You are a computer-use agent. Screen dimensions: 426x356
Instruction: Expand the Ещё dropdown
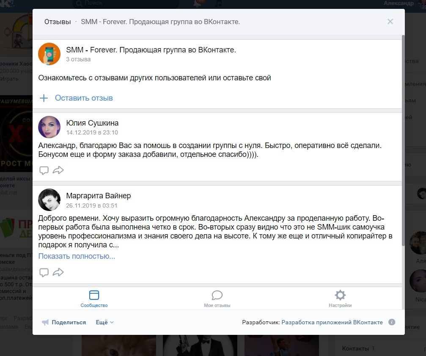coord(104,322)
